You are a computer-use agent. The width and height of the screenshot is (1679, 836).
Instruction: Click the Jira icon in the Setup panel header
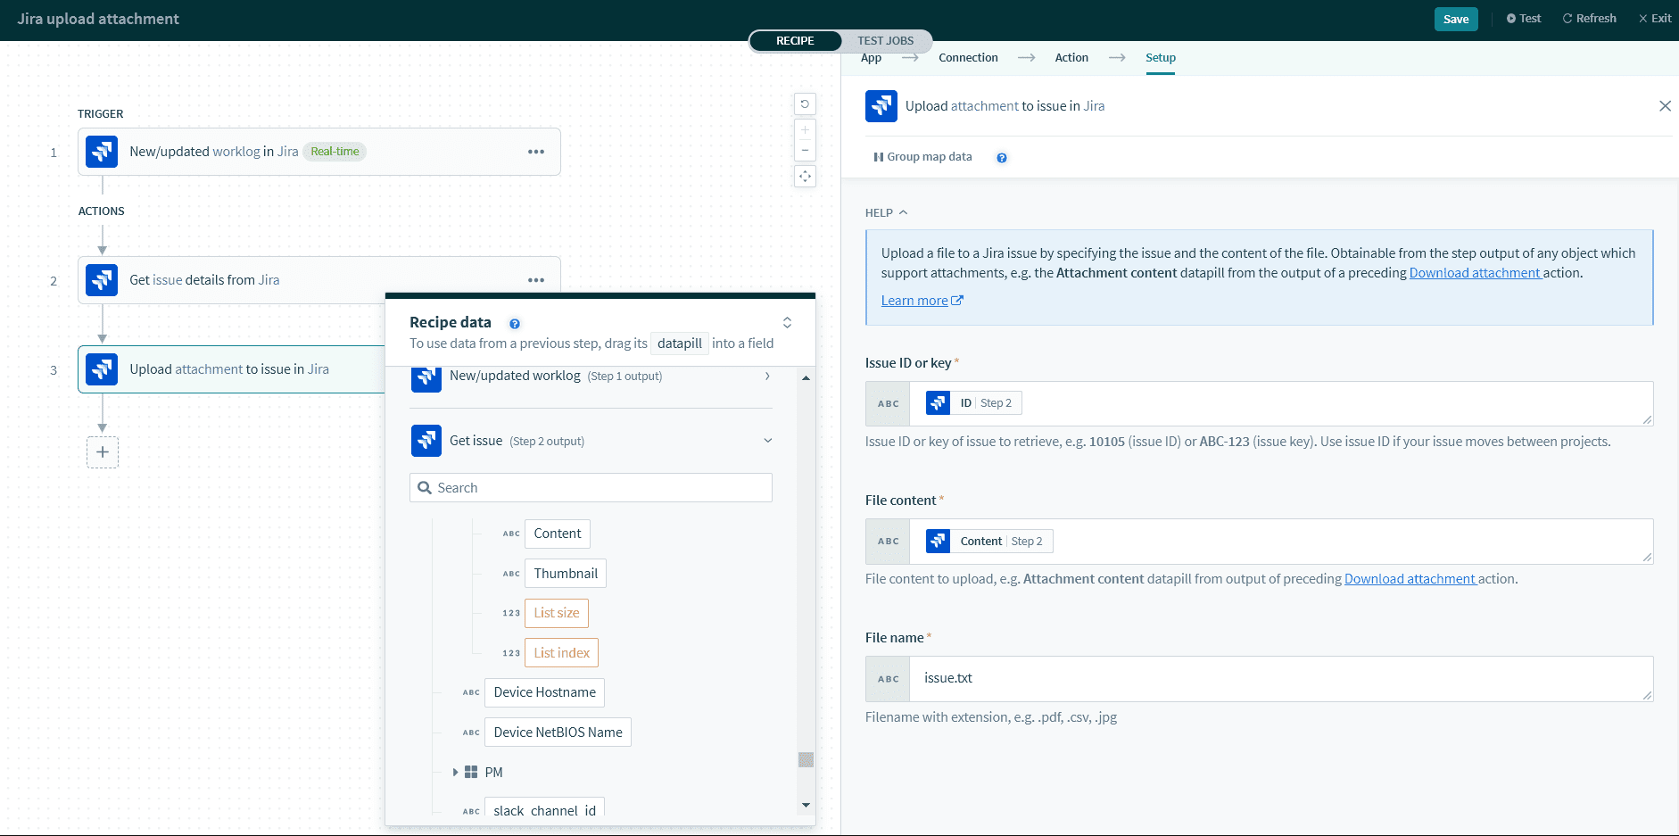881,105
